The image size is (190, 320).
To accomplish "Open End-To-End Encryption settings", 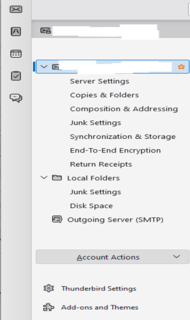I will (x=115, y=151).
